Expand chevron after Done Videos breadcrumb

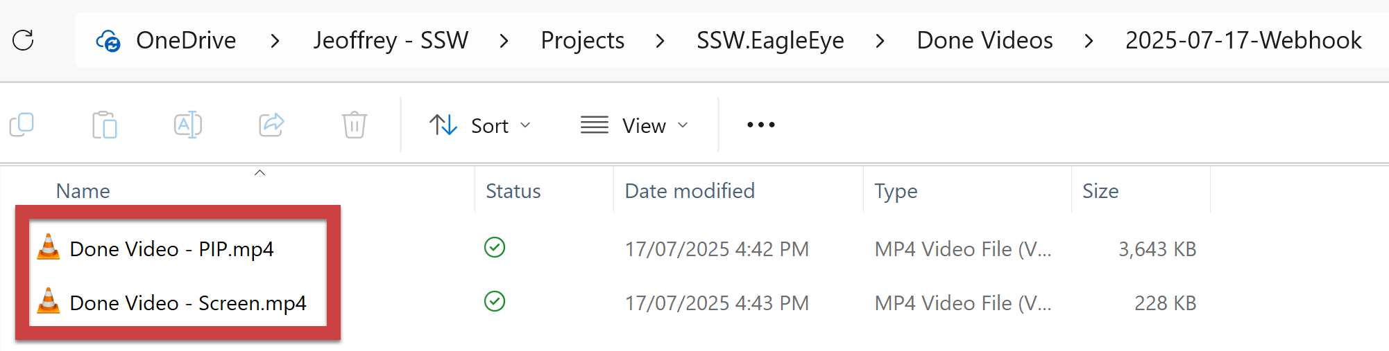tap(1089, 41)
